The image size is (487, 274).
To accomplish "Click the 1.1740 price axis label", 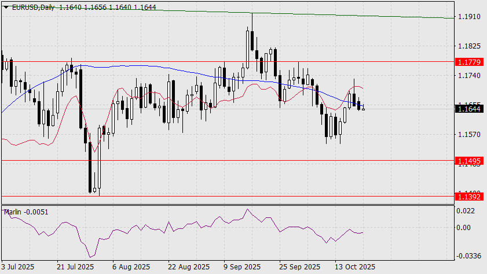I will point(468,75).
